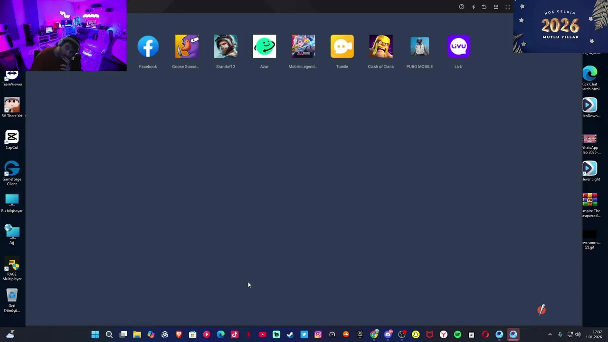The image size is (608, 342).
Task: Open taskbar Search
Action: coord(109,334)
